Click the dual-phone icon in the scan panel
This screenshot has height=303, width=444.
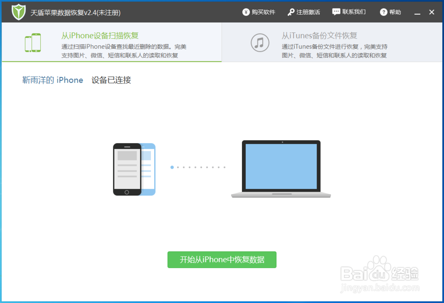32,42
